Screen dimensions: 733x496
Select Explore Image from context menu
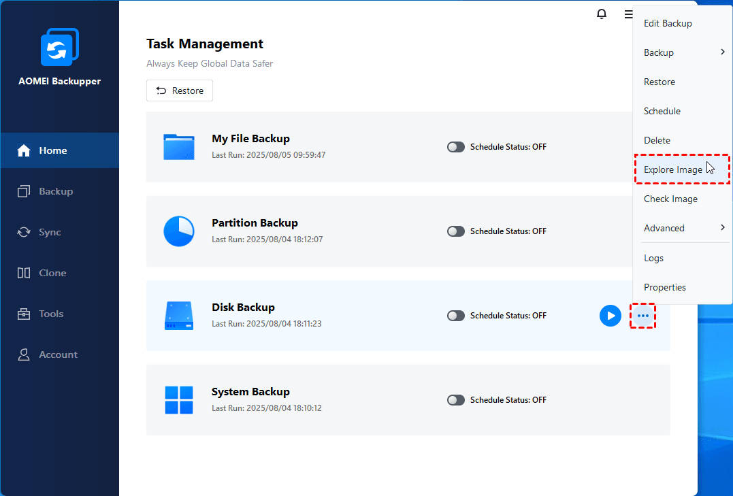673,169
